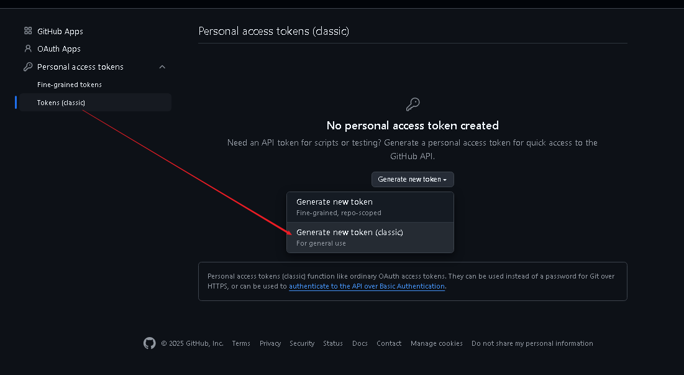Click the large key icon above heading
The width and height of the screenshot is (684, 375).
coord(413,104)
